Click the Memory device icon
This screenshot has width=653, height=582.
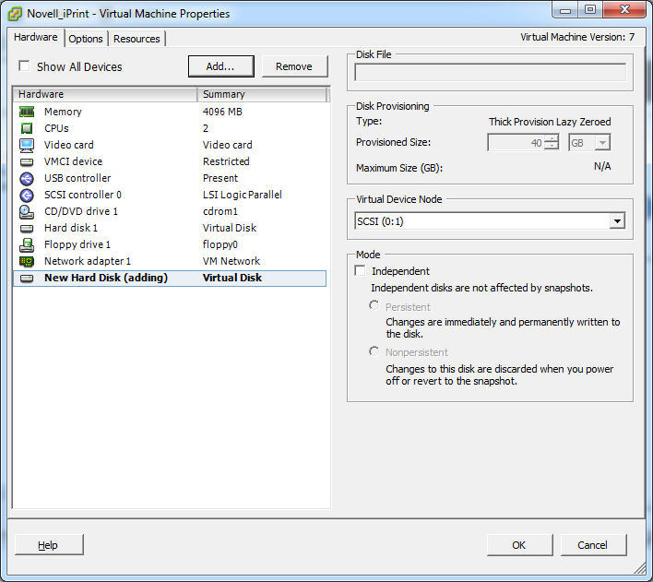click(x=27, y=112)
